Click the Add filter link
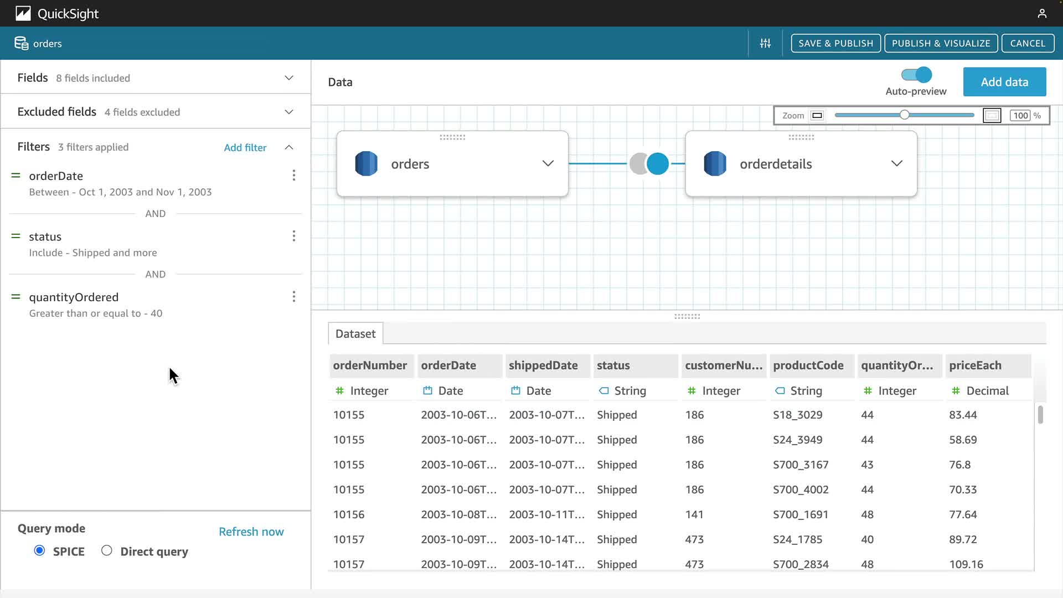This screenshot has height=598, width=1063. tap(245, 147)
